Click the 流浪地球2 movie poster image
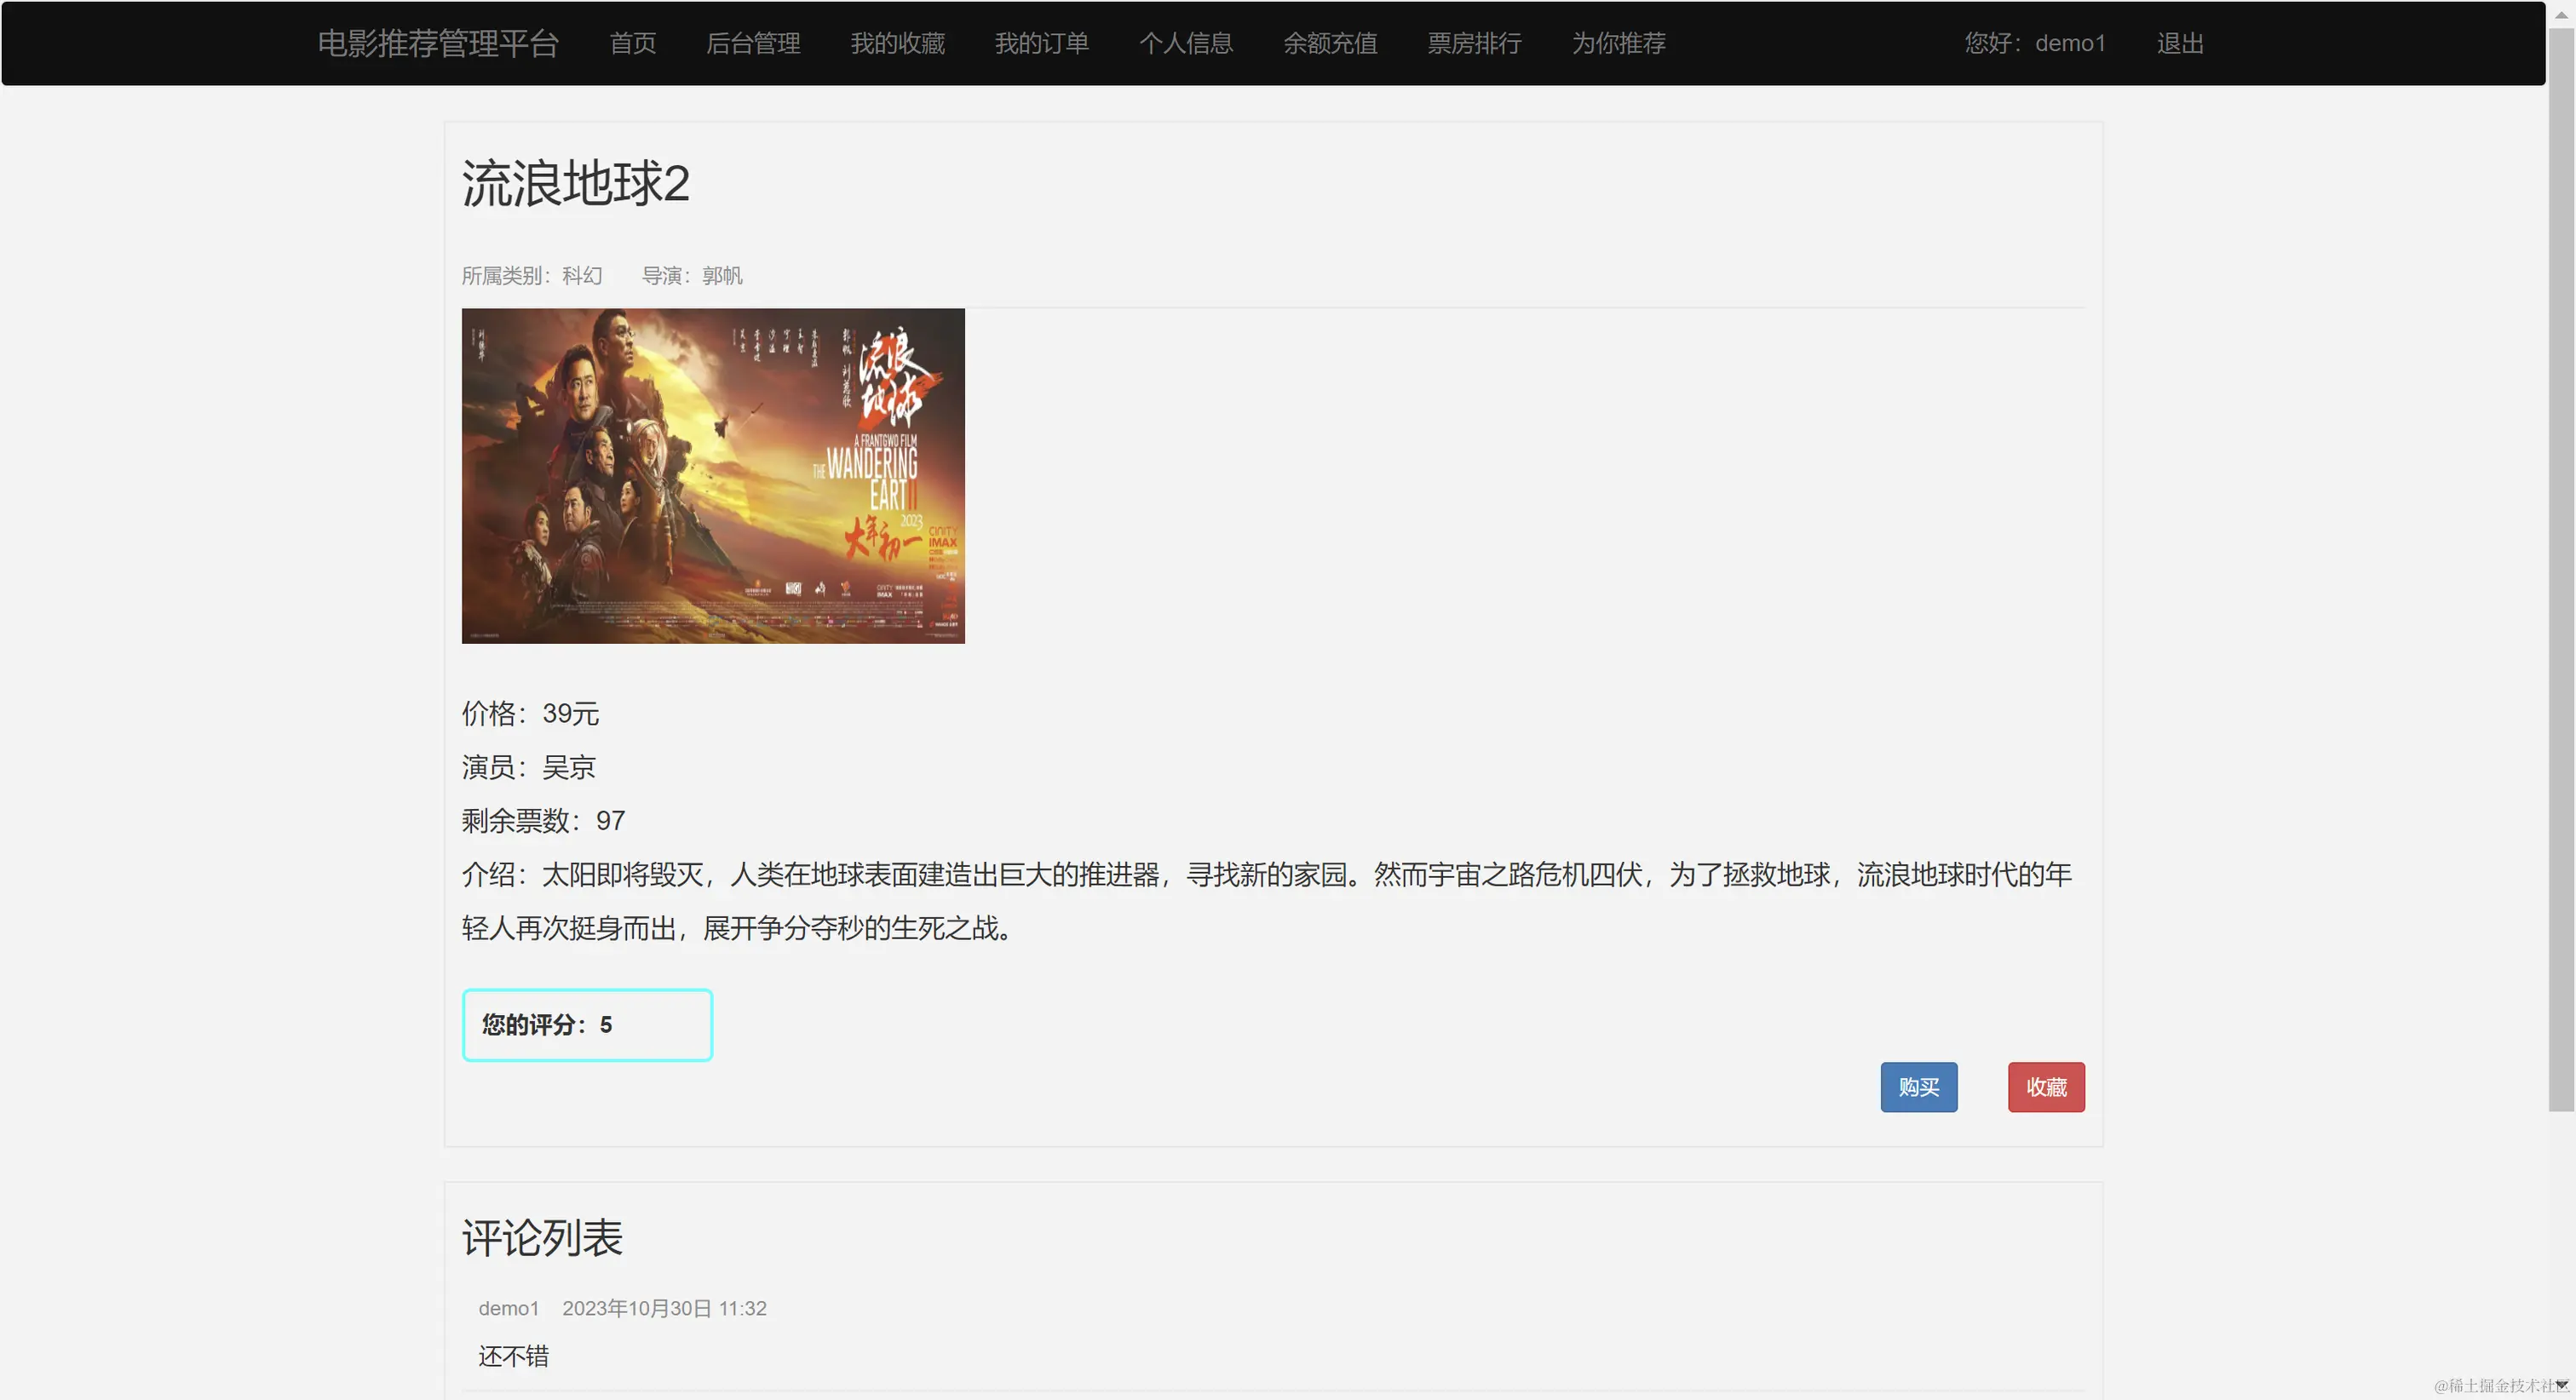 point(713,475)
